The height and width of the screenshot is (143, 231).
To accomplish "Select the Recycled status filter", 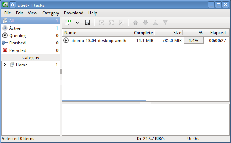I will pyautogui.click(x=31, y=50).
